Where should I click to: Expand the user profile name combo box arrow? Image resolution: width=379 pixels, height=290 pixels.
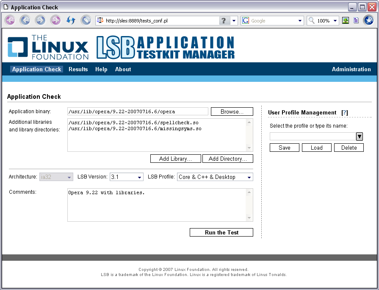coord(360,136)
